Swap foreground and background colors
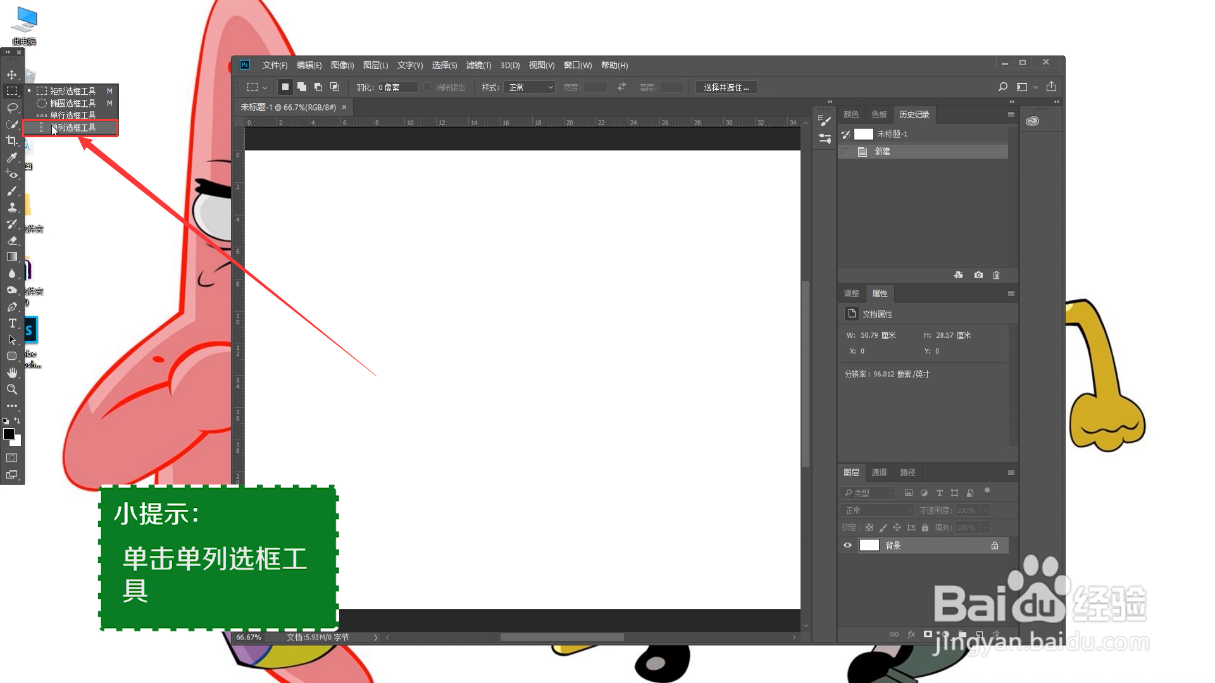The image size is (1215, 683). click(x=18, y=421)
